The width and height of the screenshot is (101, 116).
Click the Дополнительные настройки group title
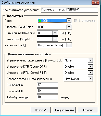tap(29, 54)
